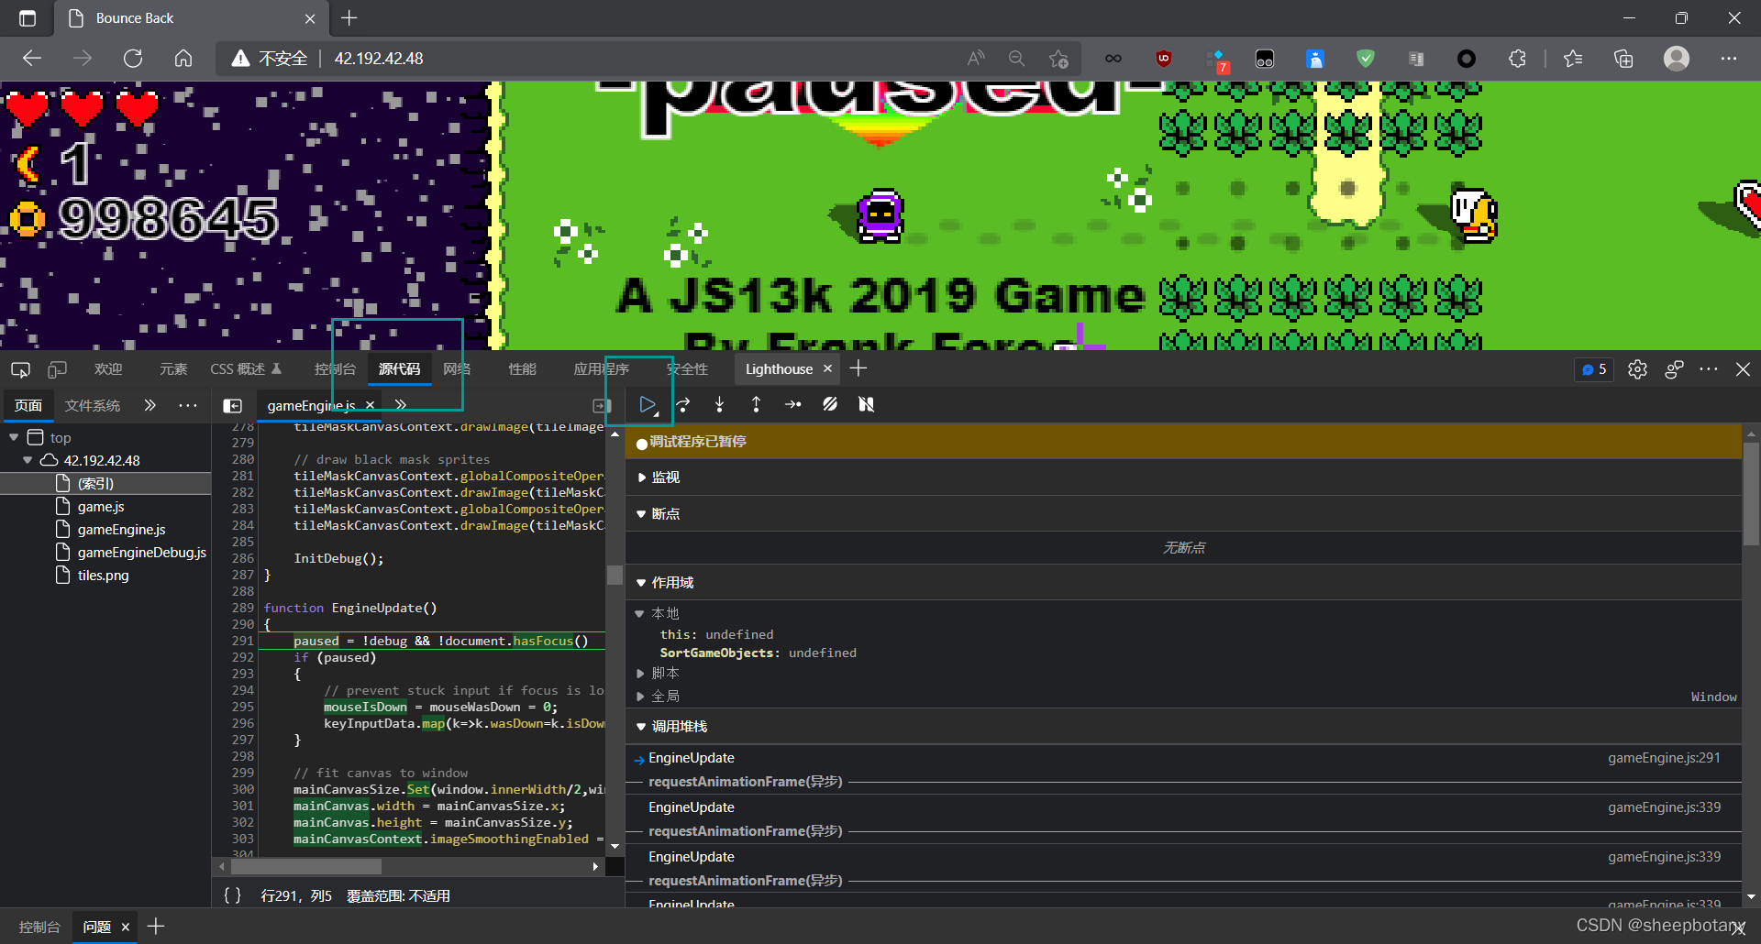Select EngineUpdate frame at gameEngine.js:291

tap(1183, 758)
